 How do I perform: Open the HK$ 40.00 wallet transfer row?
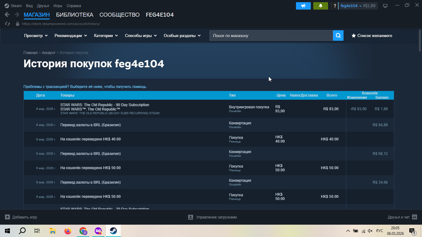[209, 139]
